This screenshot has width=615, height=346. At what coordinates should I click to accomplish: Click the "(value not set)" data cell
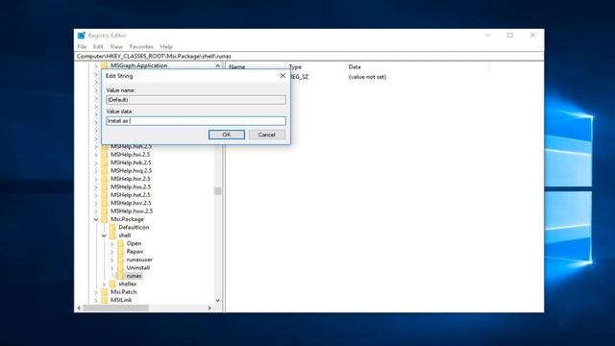(x=367, y=77)
